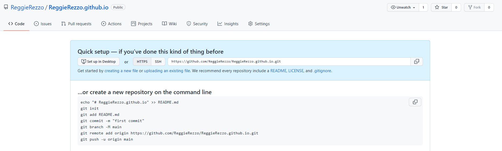Click the Fork button
This screenshot has height=151, width=502.
tap(474, 7)
